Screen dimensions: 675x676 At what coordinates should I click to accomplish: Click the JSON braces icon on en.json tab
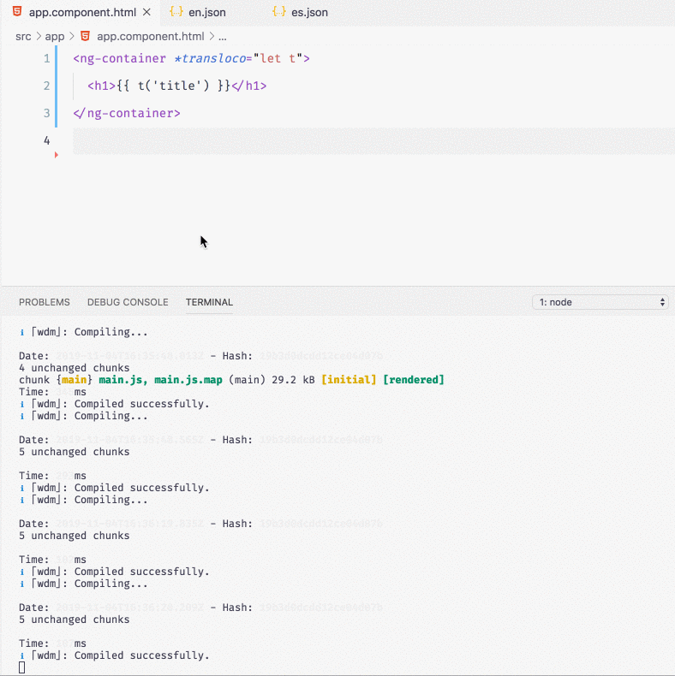(x=176, y=12)
